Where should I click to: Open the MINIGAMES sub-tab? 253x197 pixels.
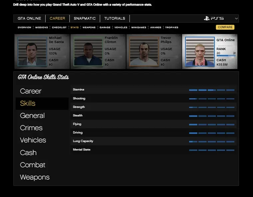pos(139,27)
